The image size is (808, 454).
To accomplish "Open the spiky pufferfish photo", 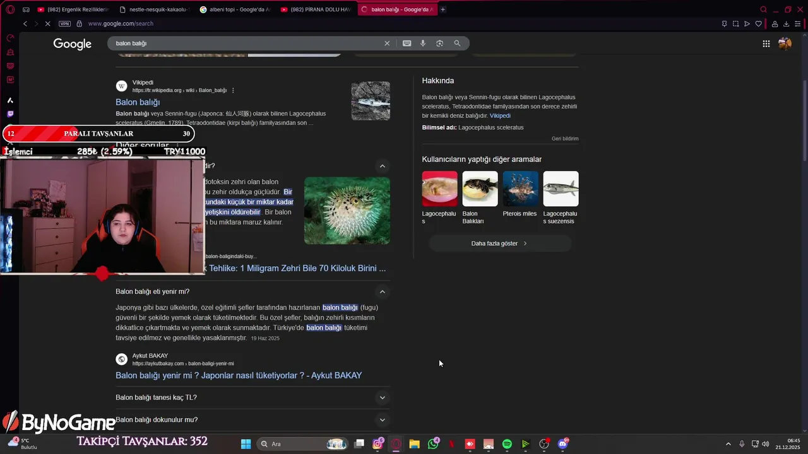I will tap(347, 211).
